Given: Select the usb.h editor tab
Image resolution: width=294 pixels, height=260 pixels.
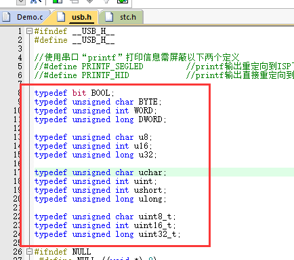Looking at the screenshot, I should (75, 17).
